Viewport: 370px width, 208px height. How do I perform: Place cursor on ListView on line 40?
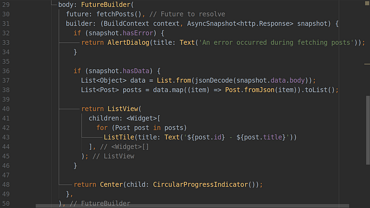pyautogui.click(x=123, y=109)
